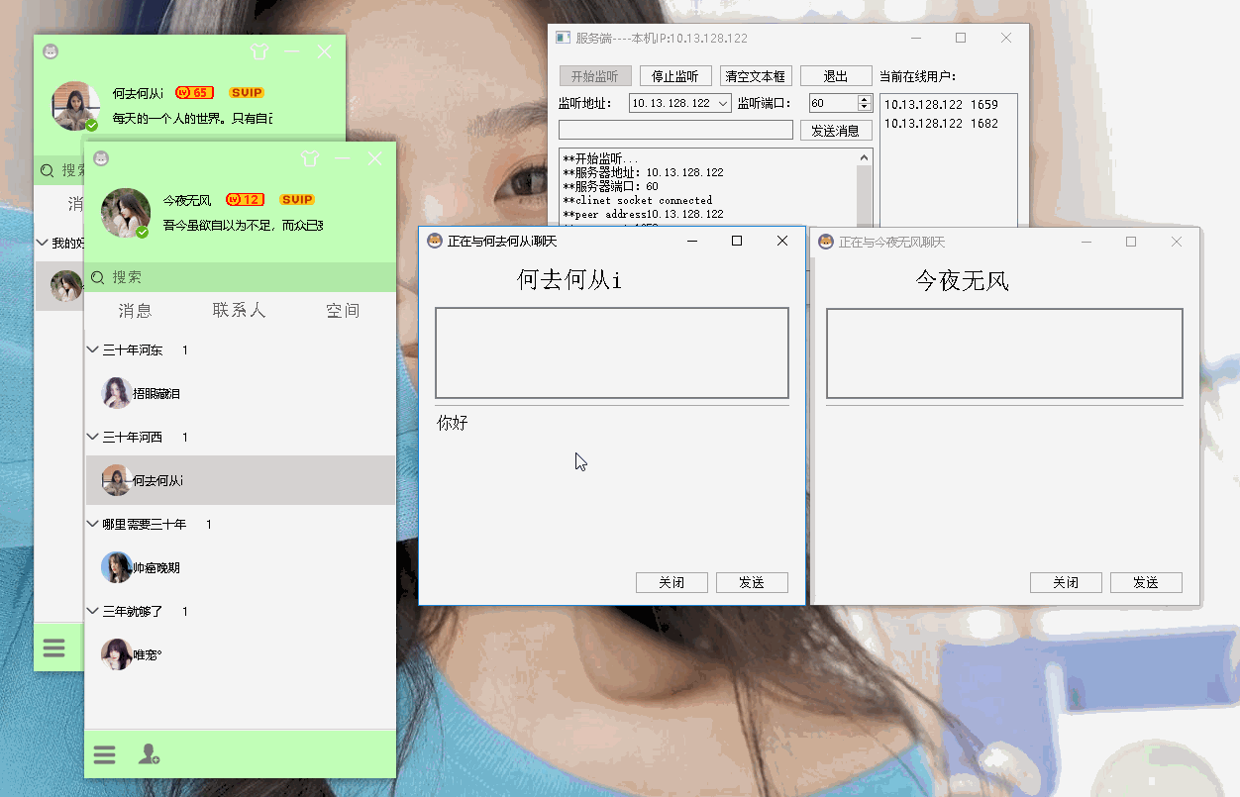Open the hamburger main menu icon
The height and width of the screenshot is (797, 1240).
point(105,754)
